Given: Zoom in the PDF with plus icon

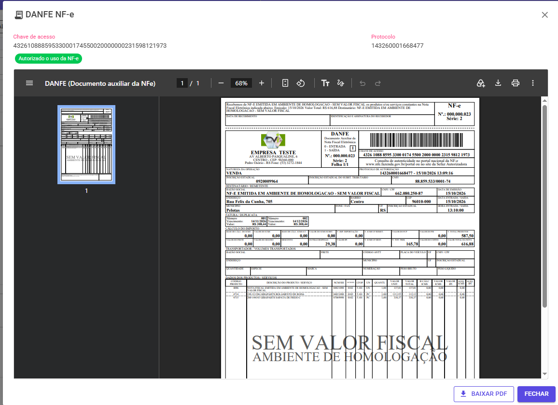Looking at the screenshot, I should tap(262, 83).
